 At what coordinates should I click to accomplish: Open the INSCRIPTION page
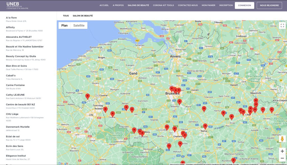pyautogui.click(x=226, y=5)
